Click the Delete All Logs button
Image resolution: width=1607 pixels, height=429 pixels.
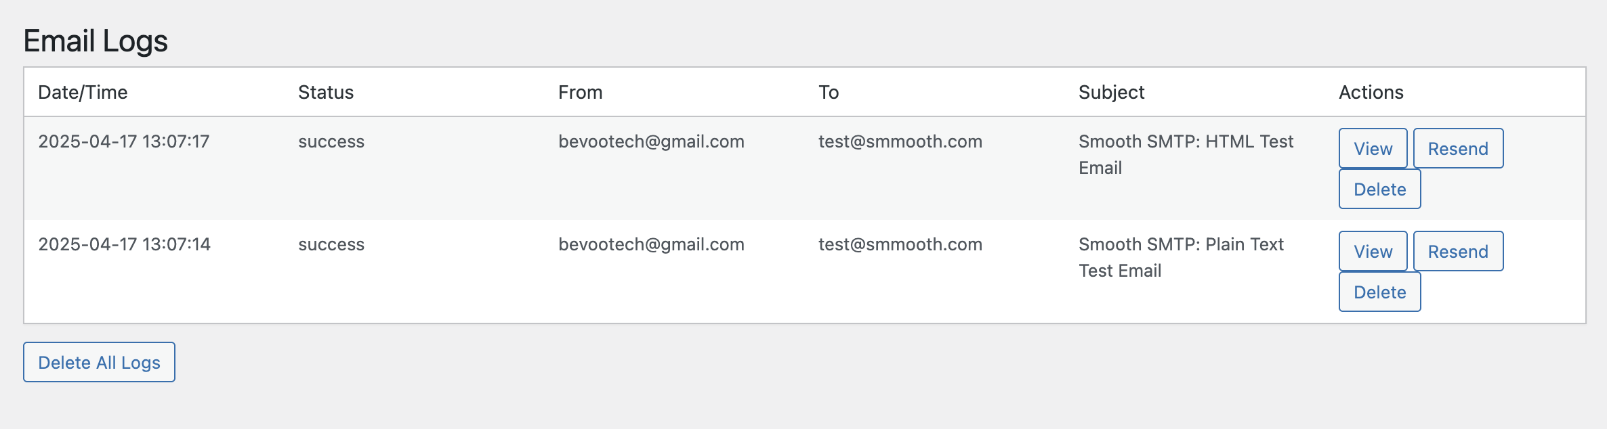pos(99,362)
